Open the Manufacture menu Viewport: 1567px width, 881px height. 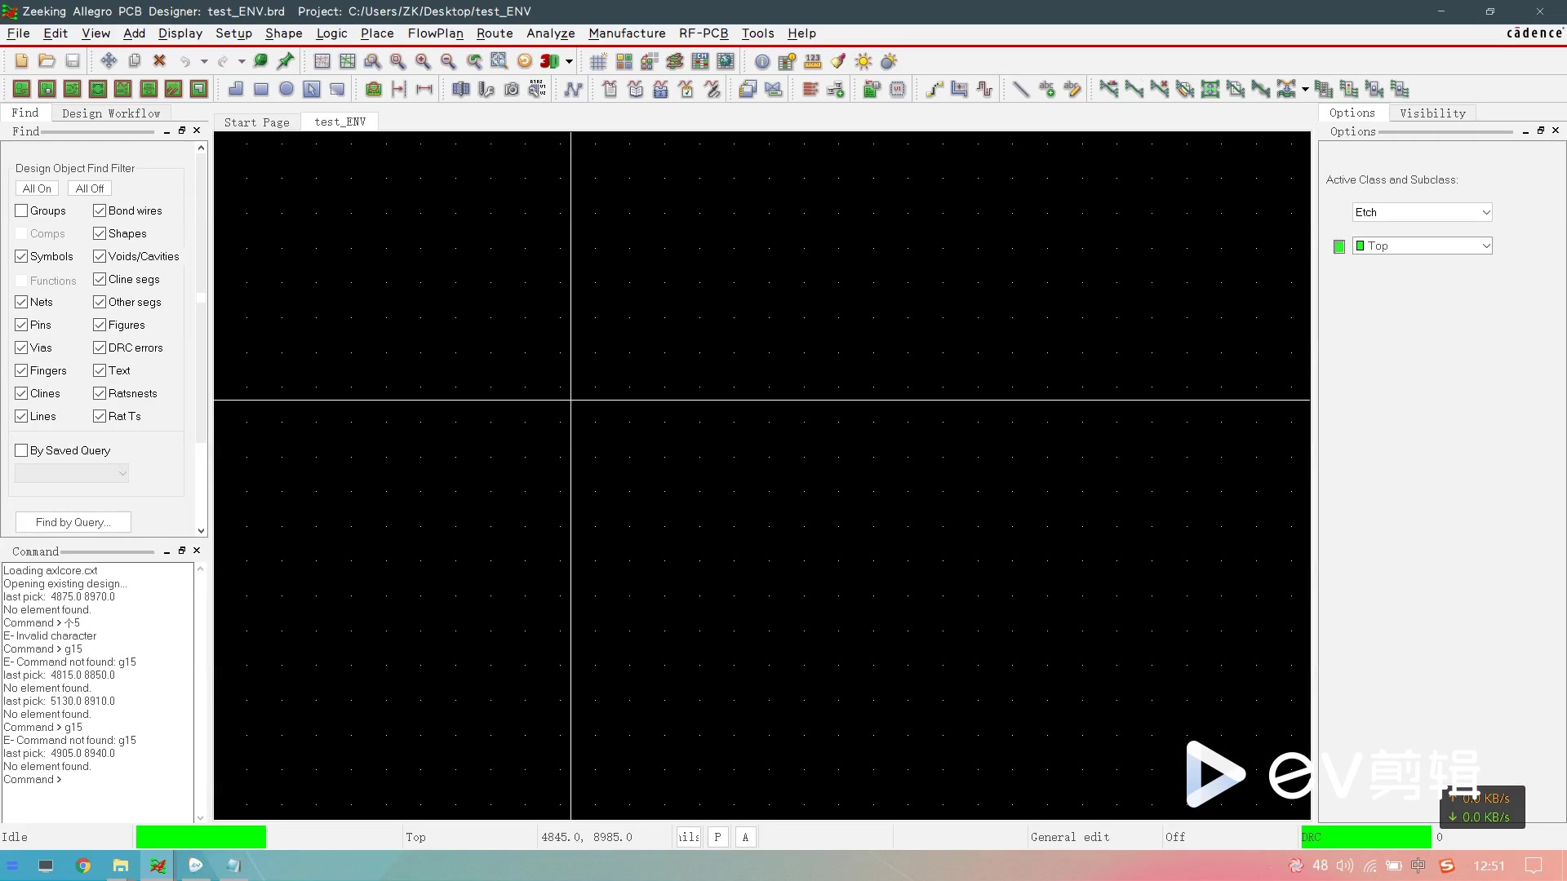(x=626, y=33)
